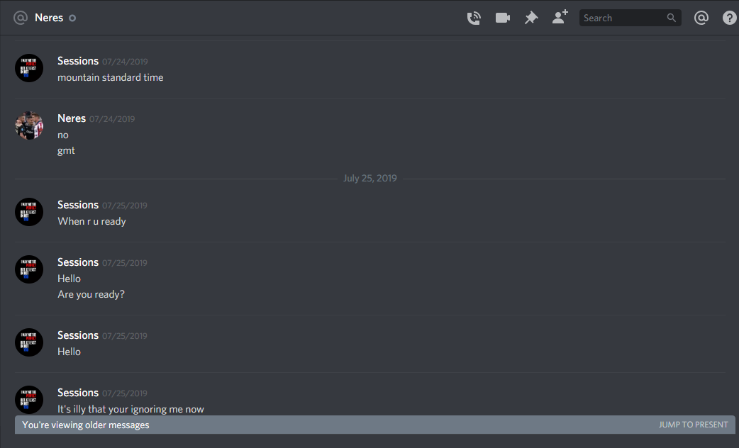Image resolution: width=739 pixels, height=448 pixels.
Task: Click Sessions username above 'mountain standard time'
Action: (x=78, y=61)
